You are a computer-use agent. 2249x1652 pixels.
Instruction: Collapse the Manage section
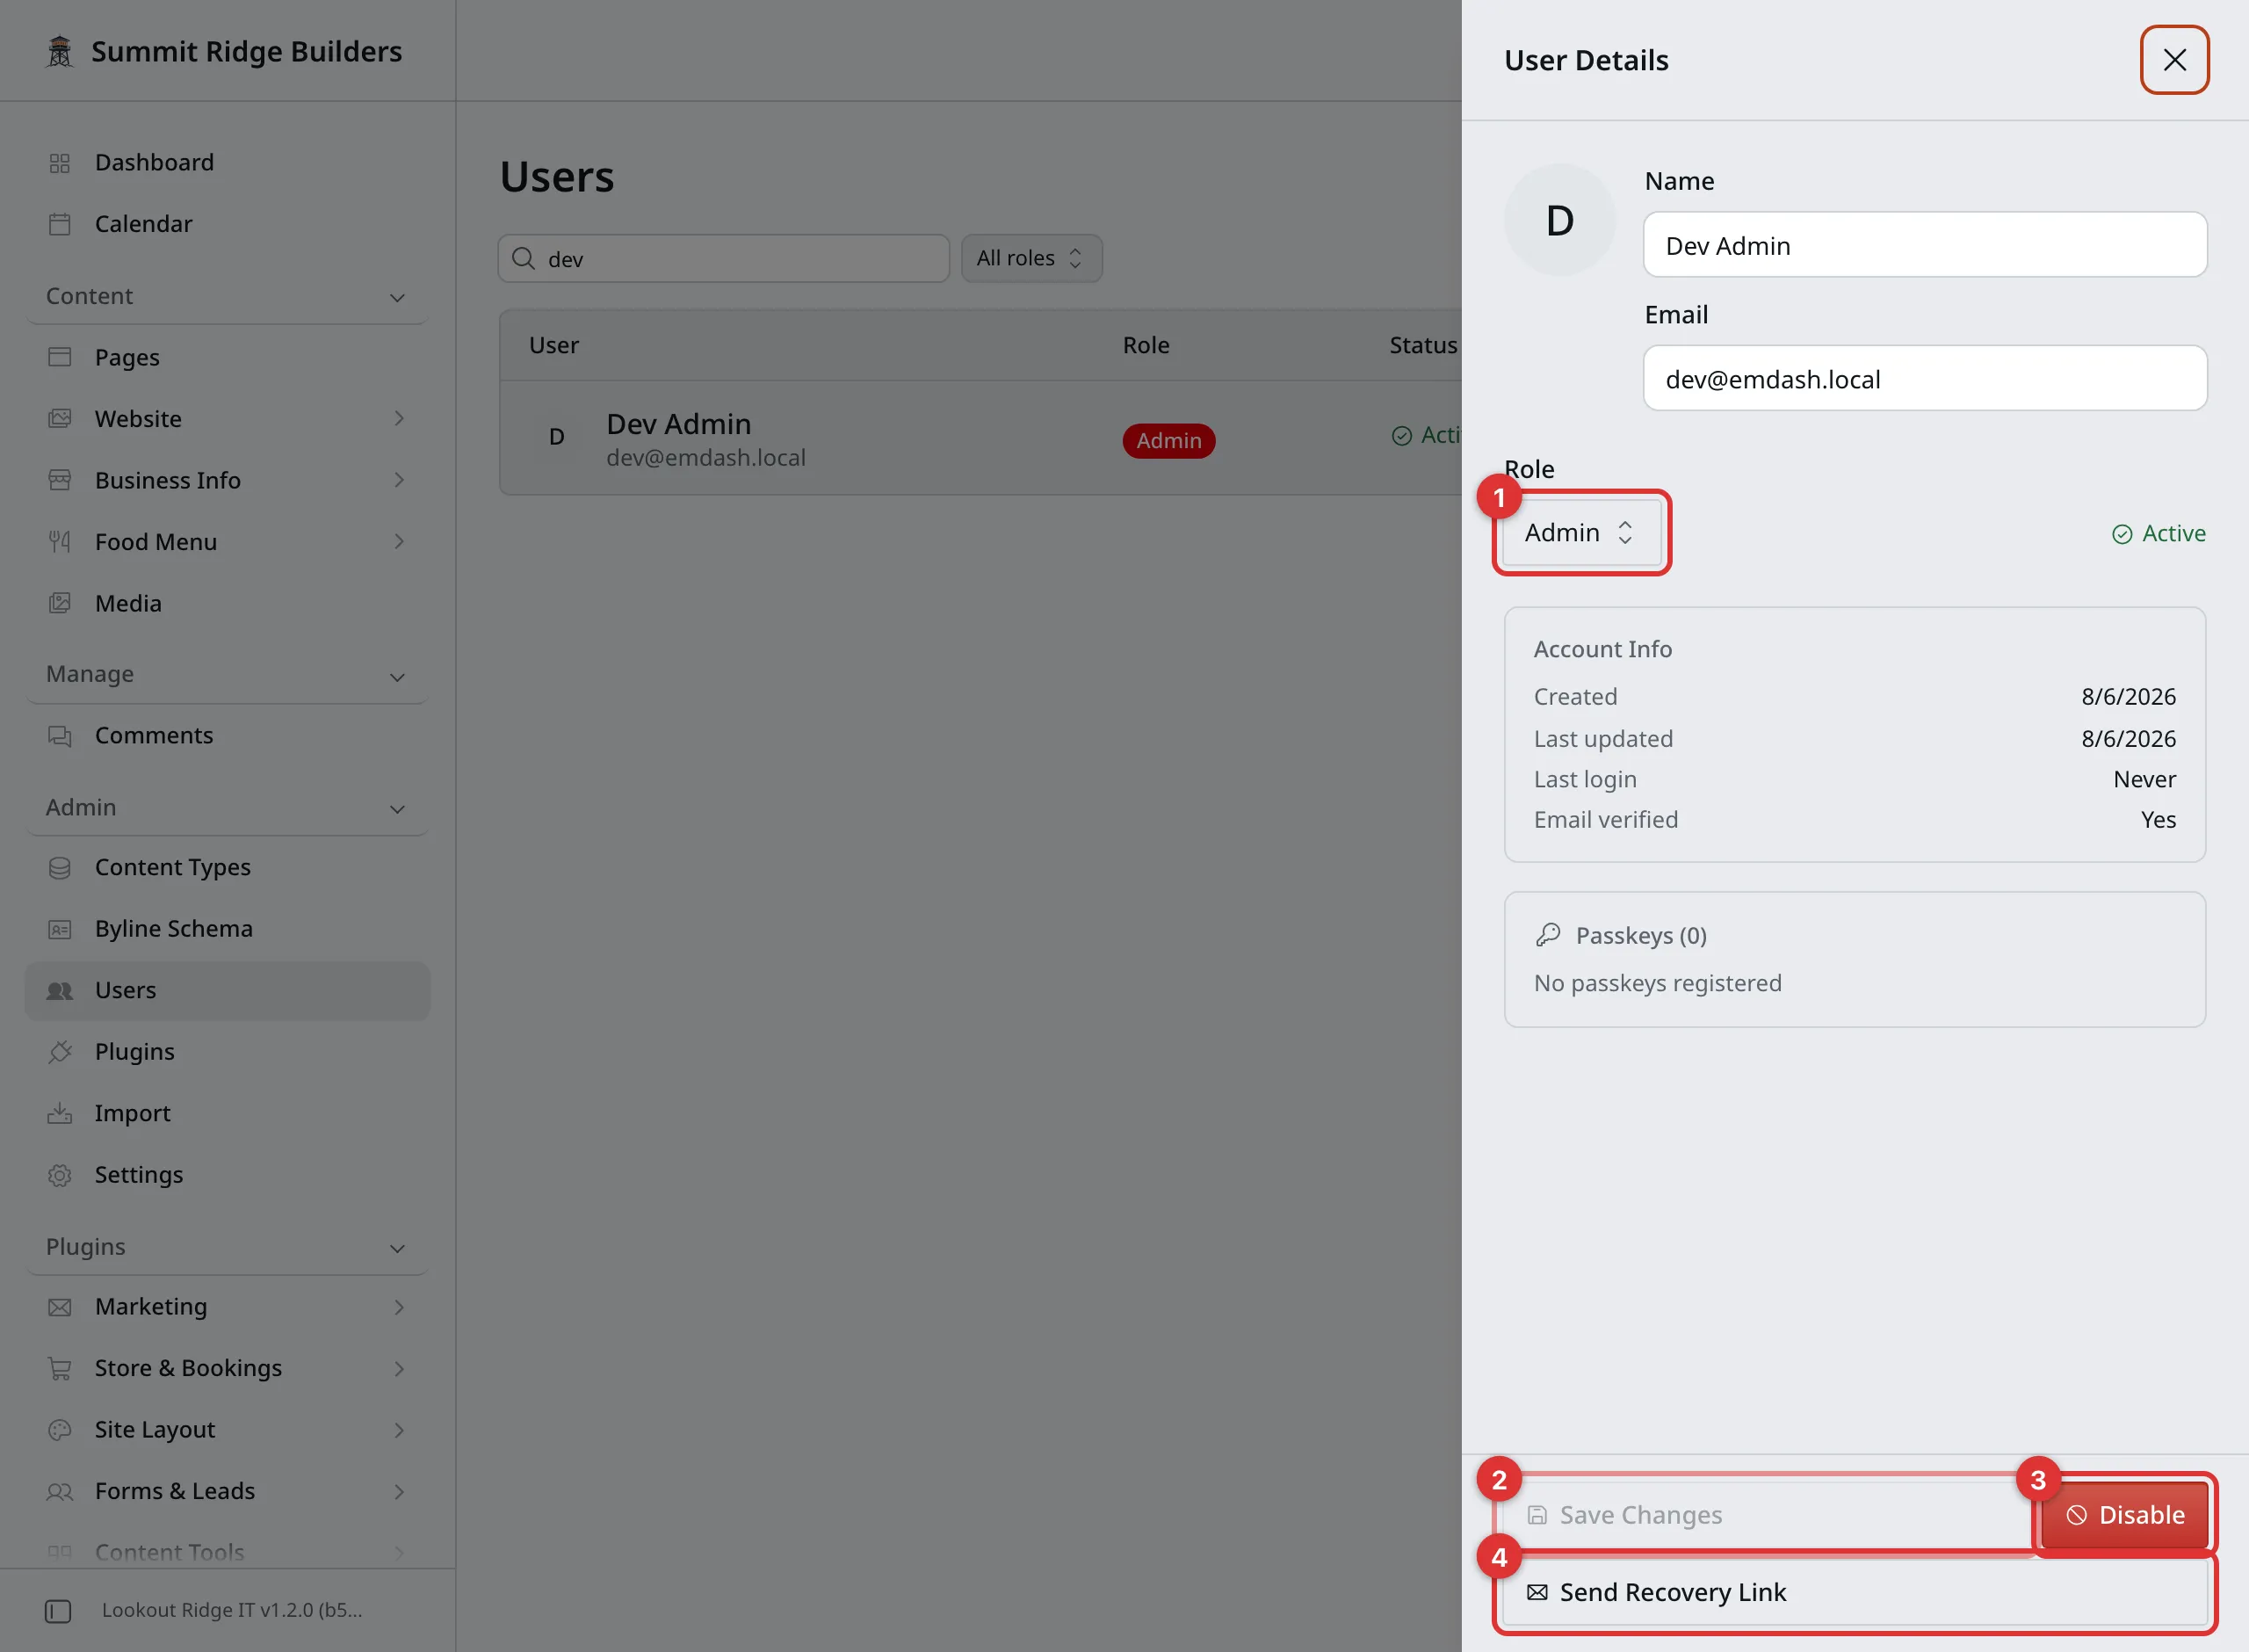227,675
